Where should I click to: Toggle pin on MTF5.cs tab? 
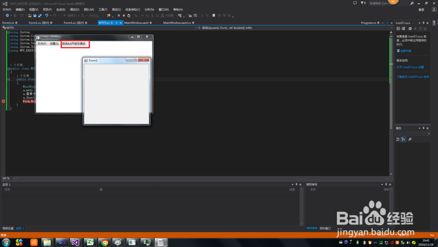[117, 23]
